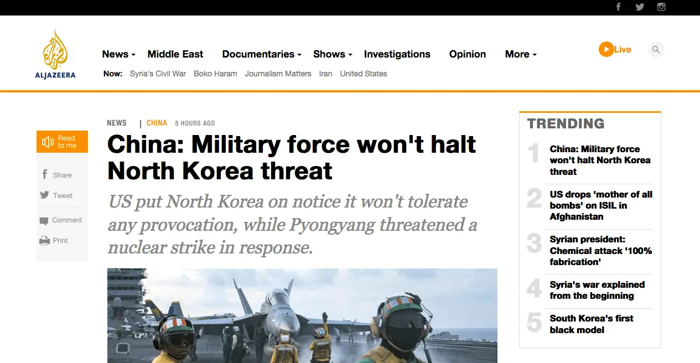
Task: Tweet this article from sidebar
Action: pyautogui.click(x=56, y=195)
